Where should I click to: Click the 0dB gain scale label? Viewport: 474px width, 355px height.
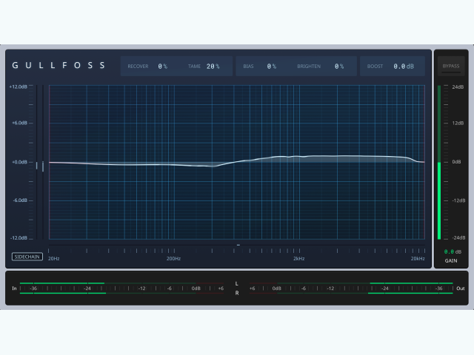click(456, 162)
